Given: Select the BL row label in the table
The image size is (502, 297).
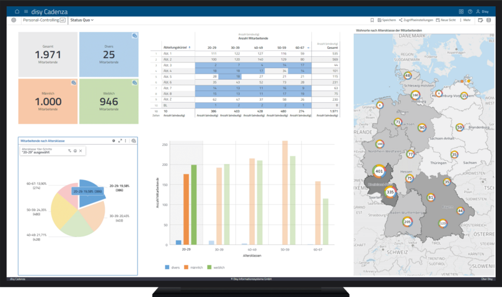Looking at the screenshot, I should click(165, 105).
